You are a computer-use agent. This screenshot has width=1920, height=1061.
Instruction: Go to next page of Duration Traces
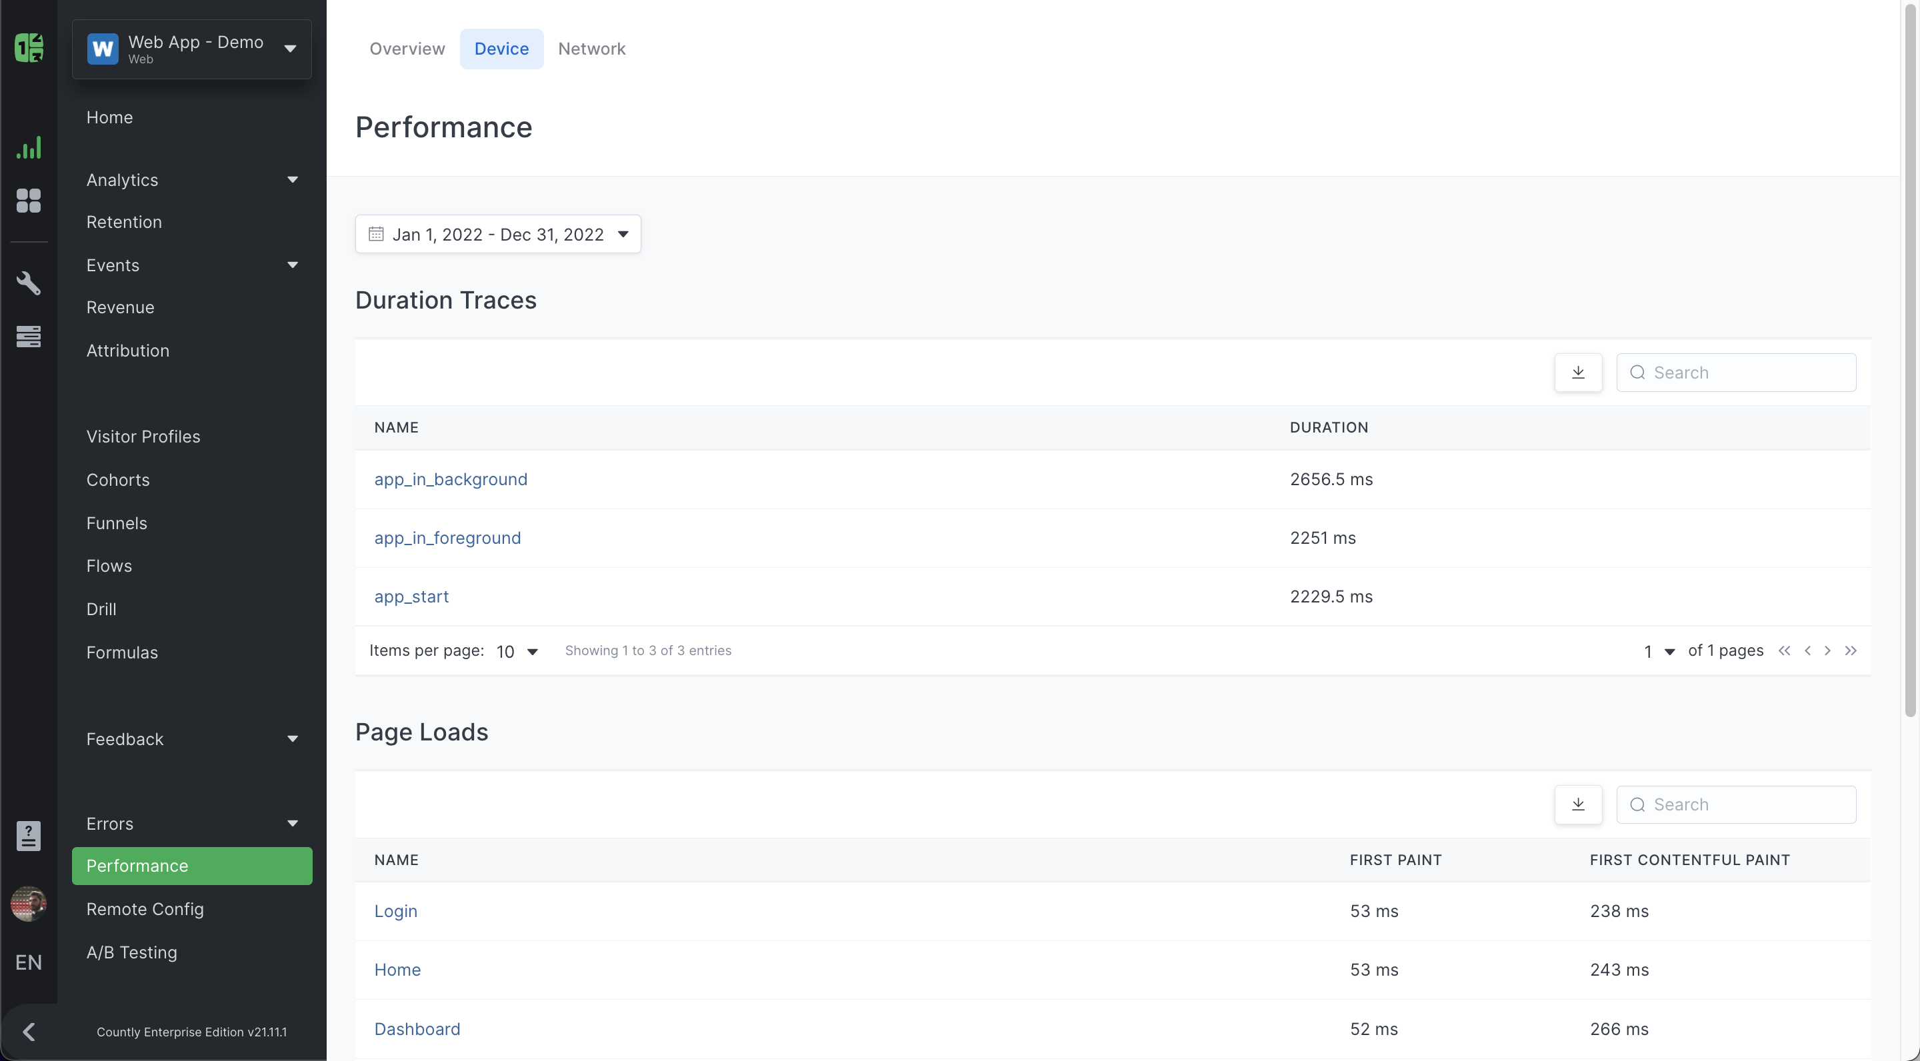[1827, 650]
